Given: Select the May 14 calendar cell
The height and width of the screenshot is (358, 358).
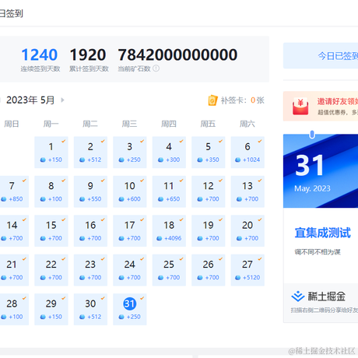Looking at the screenshot, I should [14, 231].
